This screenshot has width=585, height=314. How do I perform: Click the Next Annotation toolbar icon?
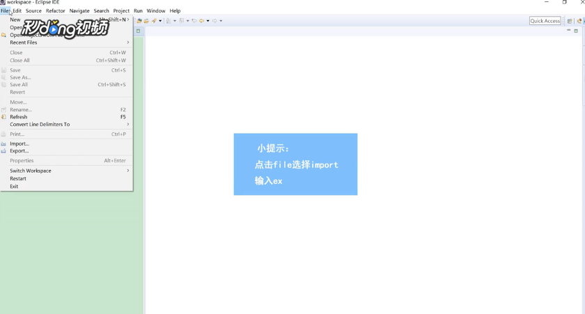pyautogui.click(x=169, y=21)
